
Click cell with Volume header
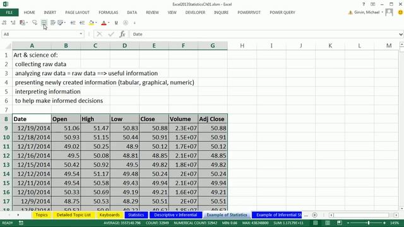(183, 119)
